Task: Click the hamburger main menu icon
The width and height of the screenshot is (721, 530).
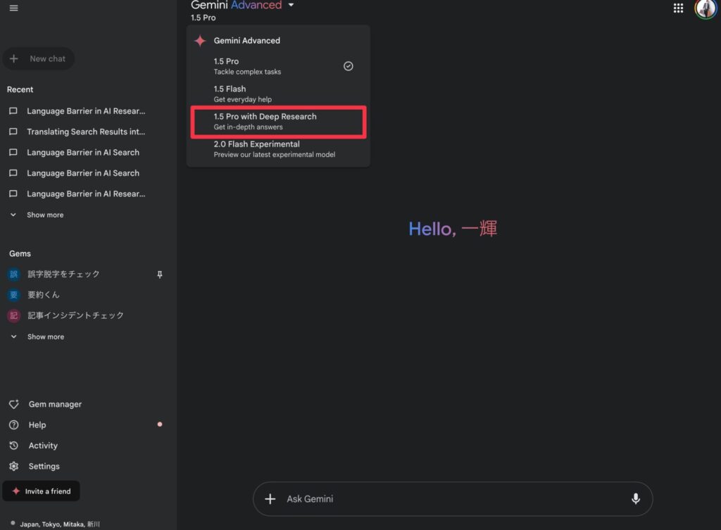Action: point(14,8)
